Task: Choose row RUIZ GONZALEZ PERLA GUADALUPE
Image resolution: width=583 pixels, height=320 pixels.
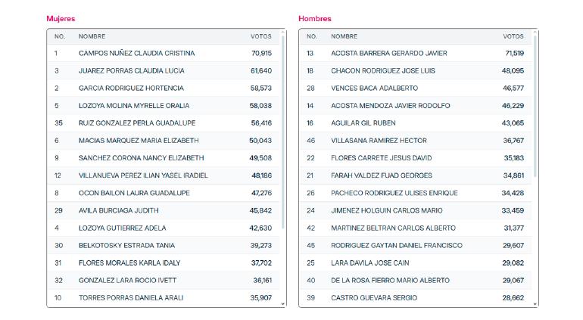Action: click(x=164, y=123)
